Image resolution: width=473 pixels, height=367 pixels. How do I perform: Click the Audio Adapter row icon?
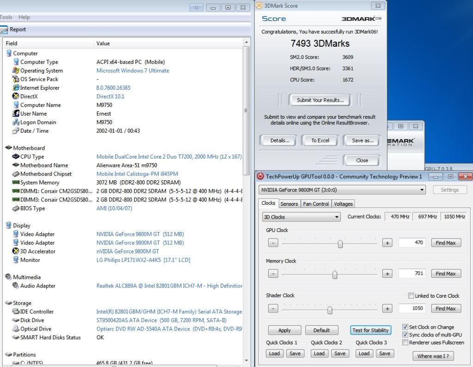16,285
